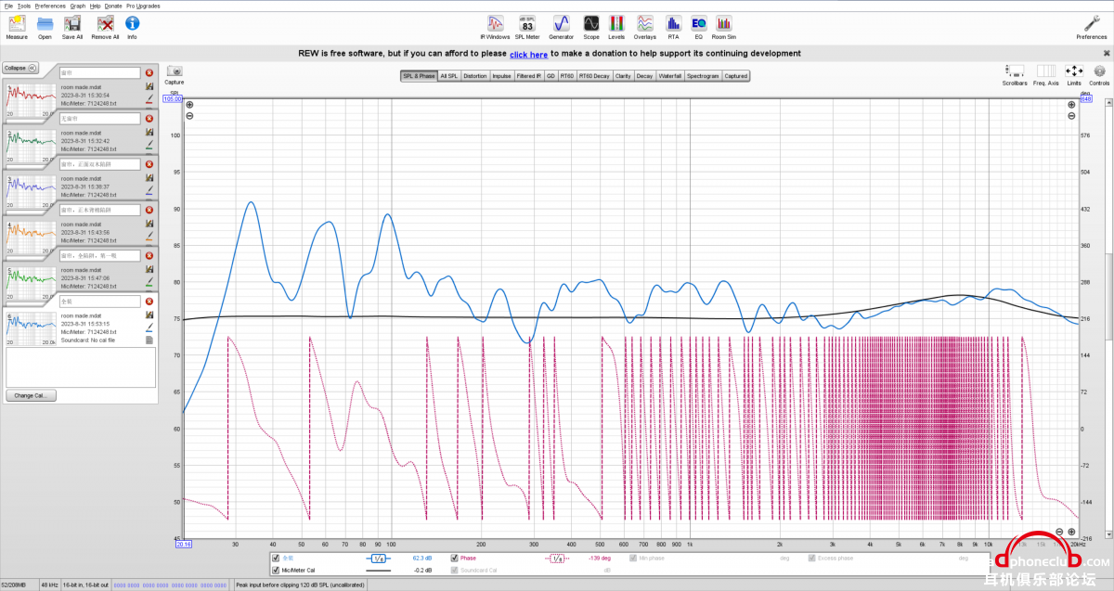Toggle the Excess phase checkbox
Screen dimensions: 1114x591
click(x=812, y=559)
